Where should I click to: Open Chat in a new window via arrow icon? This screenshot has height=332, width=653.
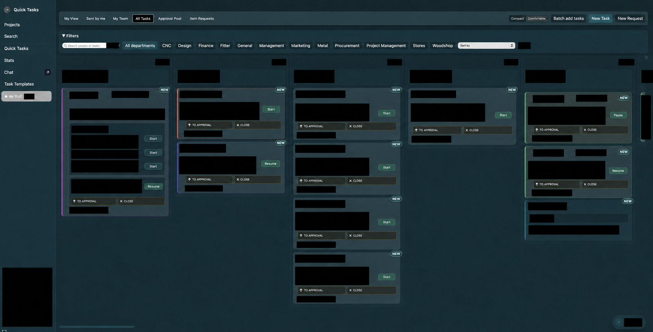(48, 72)
